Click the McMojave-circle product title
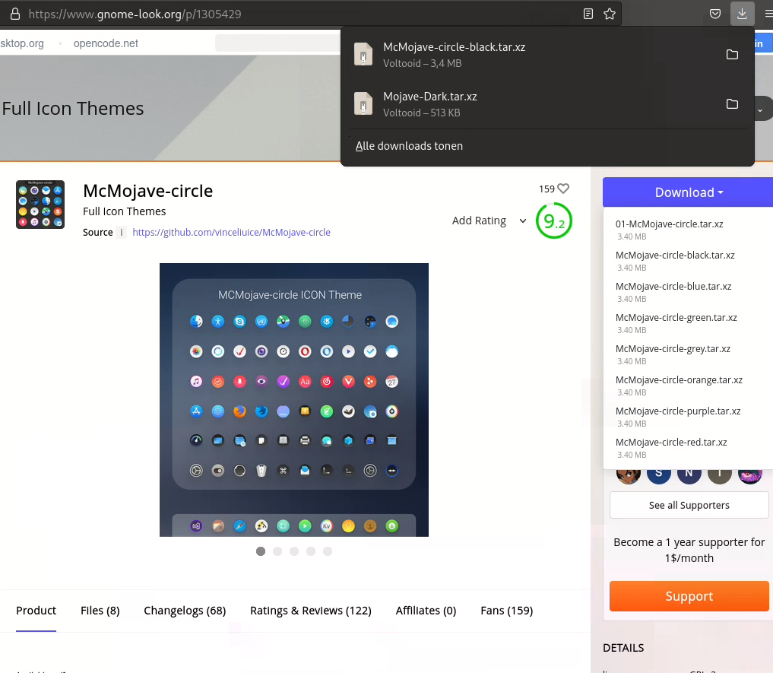 (x=148, y=191)
